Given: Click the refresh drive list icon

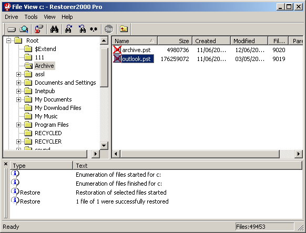Looking at the screenshot, I should 39,29.
